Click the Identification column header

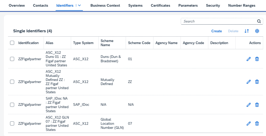[x=28, y=43]
